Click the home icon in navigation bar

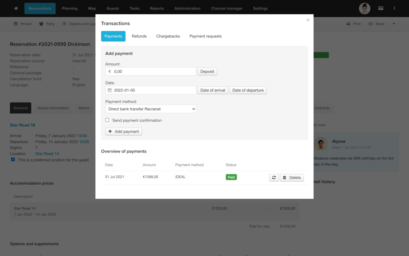pyautogui.click(x=16, y=9)
